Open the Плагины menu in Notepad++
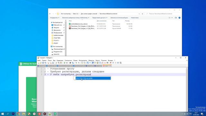206x116 pixels. pos(104,60)
